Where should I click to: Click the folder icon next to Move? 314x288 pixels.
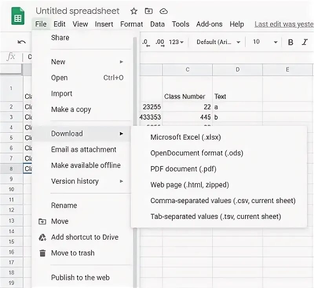42,222
